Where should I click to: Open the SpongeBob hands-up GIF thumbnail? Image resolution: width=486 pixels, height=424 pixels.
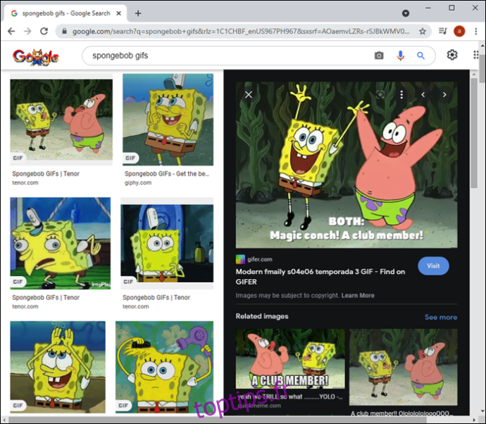(58, 367)
